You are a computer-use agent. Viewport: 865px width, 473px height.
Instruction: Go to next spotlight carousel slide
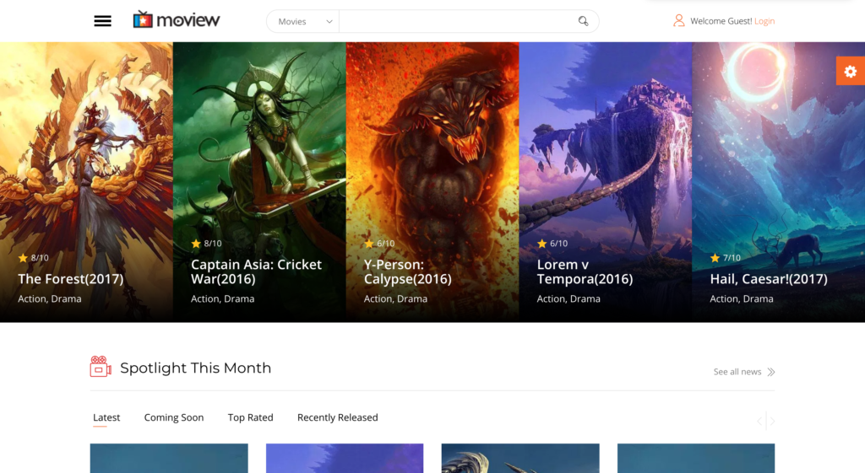[x=772, y=421]
